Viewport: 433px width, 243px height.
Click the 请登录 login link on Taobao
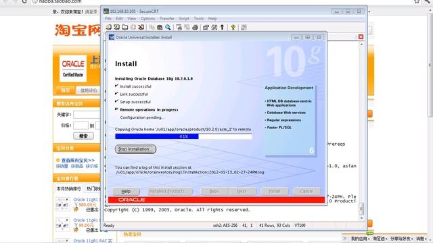pos(91,12)
